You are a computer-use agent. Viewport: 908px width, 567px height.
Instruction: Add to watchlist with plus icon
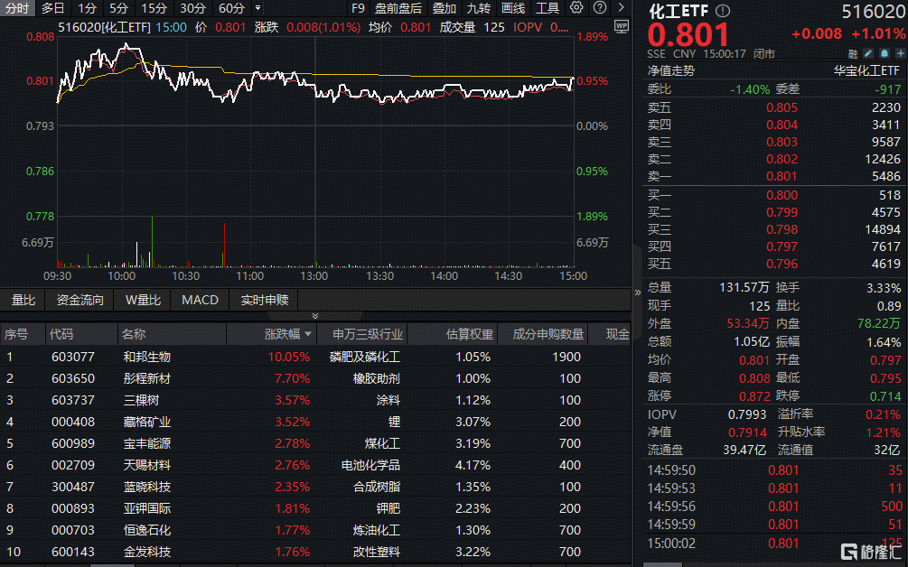pos(900,53)
